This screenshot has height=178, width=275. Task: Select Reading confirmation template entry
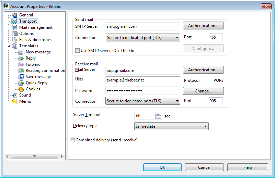[45, 71]
